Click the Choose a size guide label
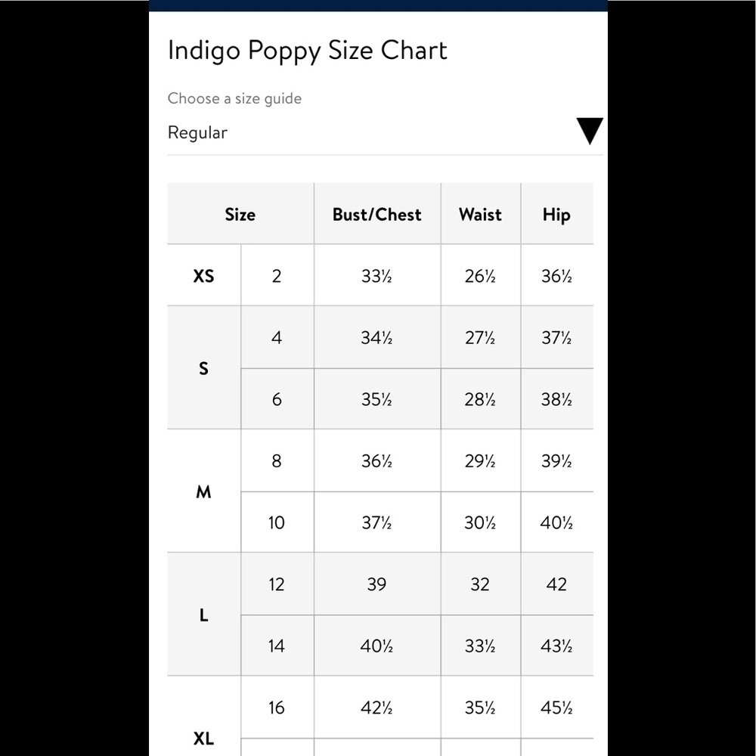 (x=234, y=98)
